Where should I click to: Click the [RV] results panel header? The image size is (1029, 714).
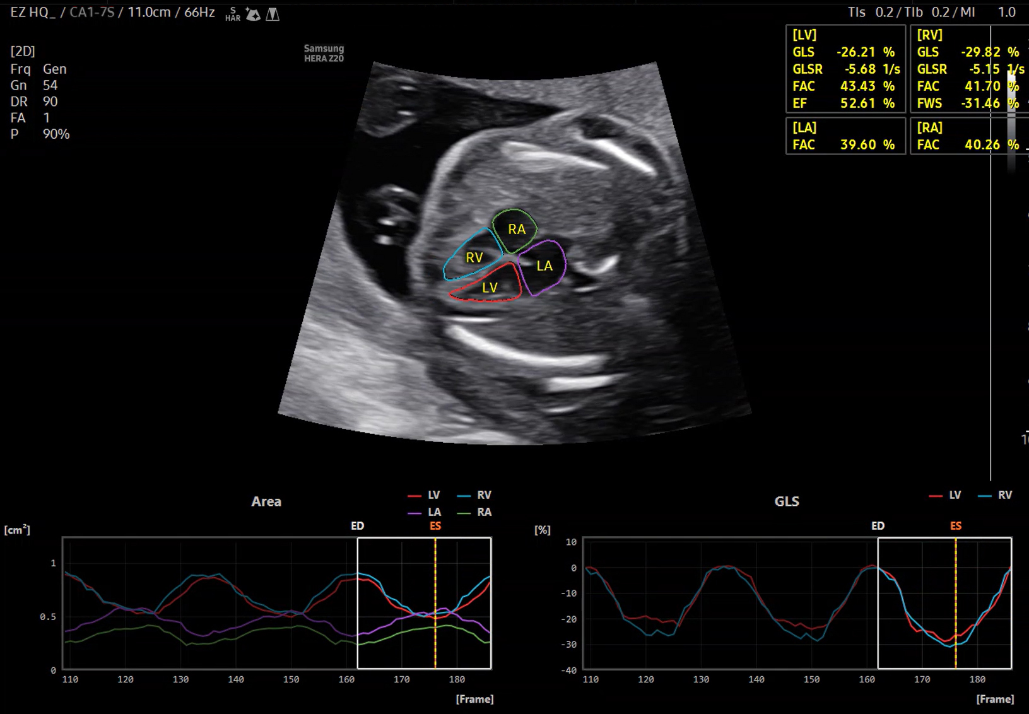click(929, 35)
